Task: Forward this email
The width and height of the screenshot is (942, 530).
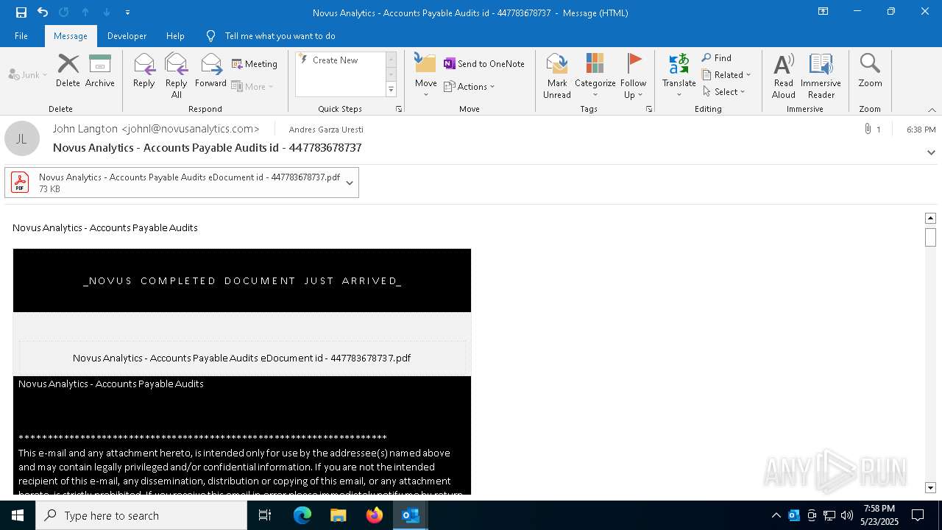Action: pos(210,71)
